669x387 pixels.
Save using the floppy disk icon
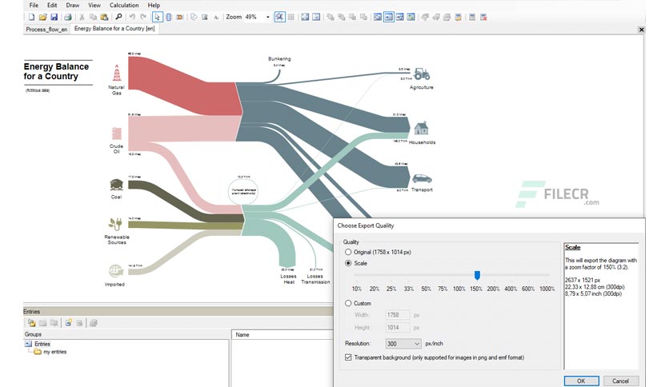pos(54,17)
